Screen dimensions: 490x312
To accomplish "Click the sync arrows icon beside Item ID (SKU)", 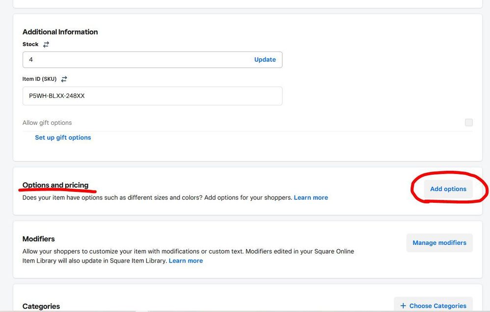I will tap(64, 79).
